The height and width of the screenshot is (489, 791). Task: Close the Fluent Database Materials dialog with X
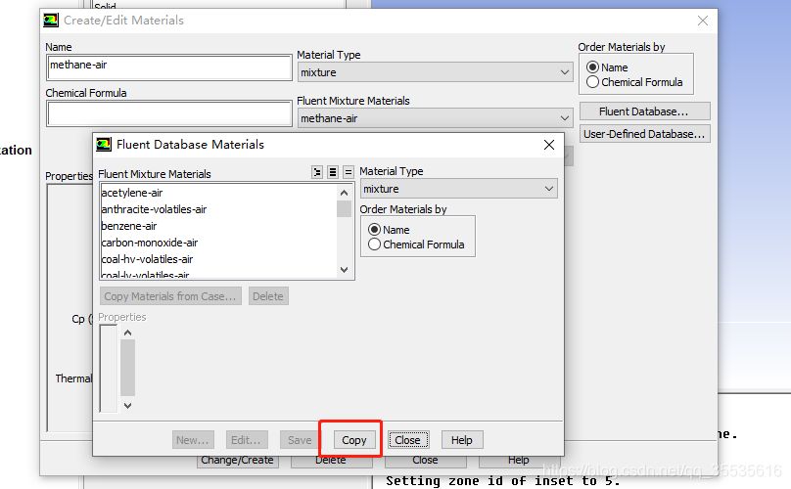(549, 145)
